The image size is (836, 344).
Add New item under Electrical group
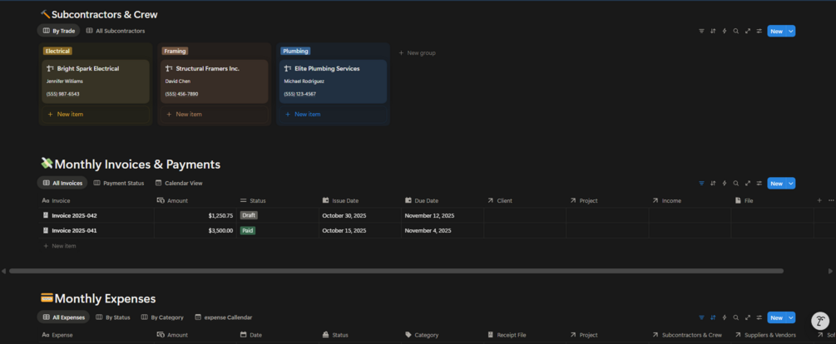[96, 114]
